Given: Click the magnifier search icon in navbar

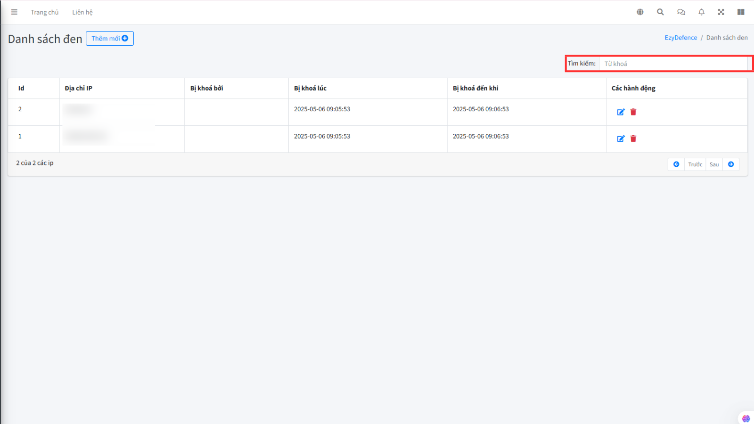Looking at the screenshot, I should 660,12.
